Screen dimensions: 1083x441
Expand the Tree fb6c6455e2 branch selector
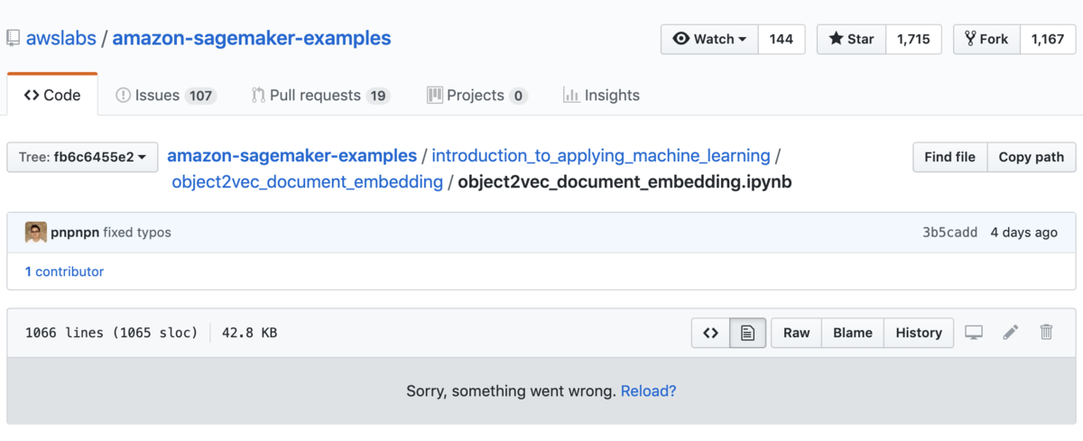click(82, 157)
